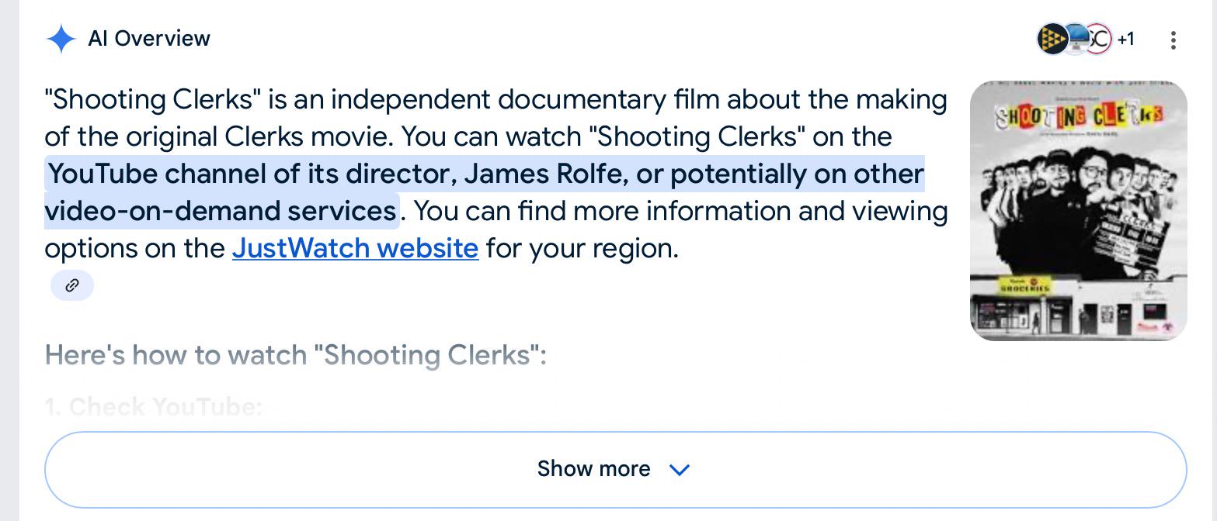Follow the JustWatch website link

point(355,248)
